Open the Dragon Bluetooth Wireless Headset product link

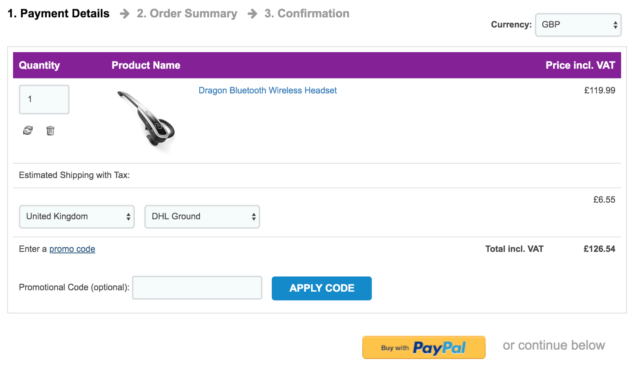(x=268, y=90)
